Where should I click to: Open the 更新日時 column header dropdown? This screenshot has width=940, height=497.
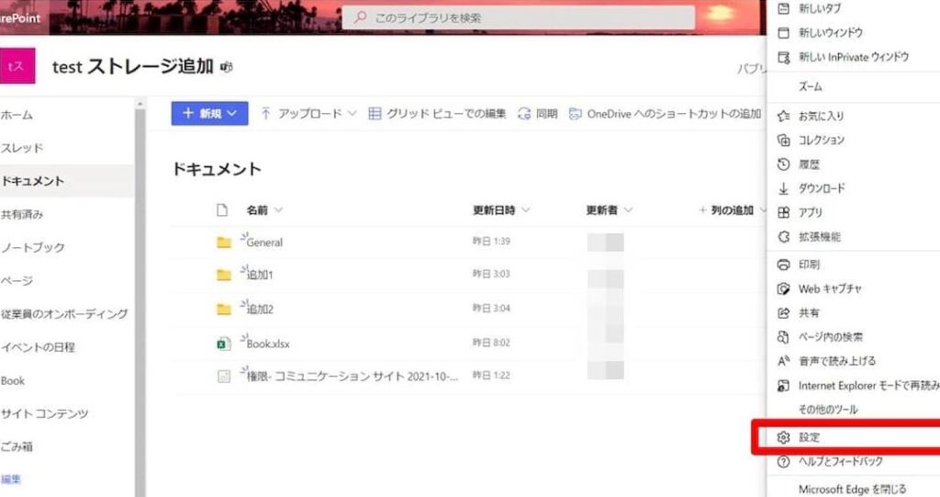[x=501, y=210]
